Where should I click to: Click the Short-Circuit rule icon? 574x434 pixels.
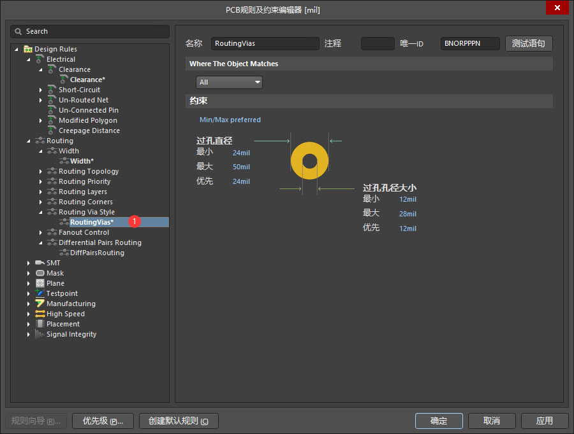[52, 90]
